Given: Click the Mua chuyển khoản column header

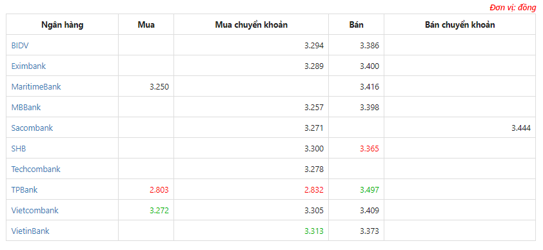Looking at the screenshot, I should coord(252,25).
